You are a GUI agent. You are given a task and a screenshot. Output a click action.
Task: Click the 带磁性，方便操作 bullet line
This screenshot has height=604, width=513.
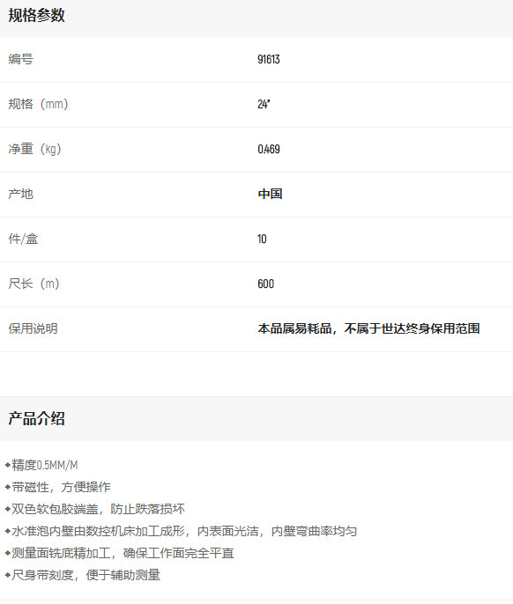(58, 487)
